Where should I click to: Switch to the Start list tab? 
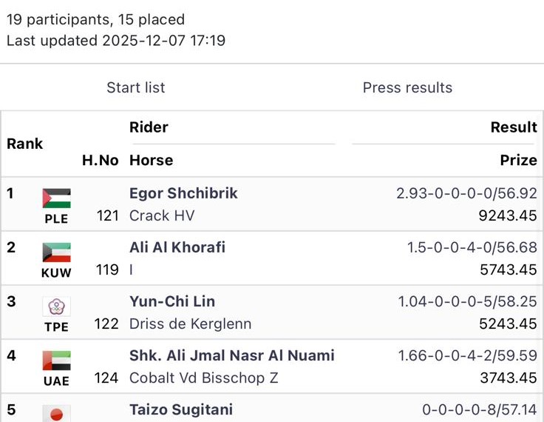click(136, 87)
